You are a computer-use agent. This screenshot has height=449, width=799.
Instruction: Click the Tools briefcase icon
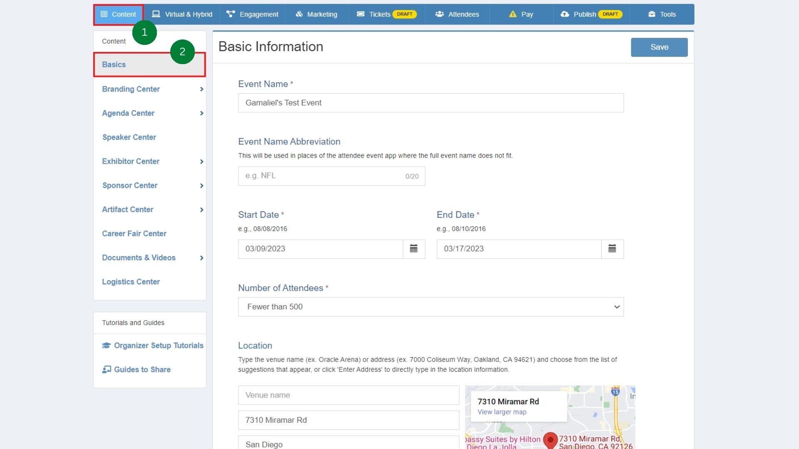point(652,14)
